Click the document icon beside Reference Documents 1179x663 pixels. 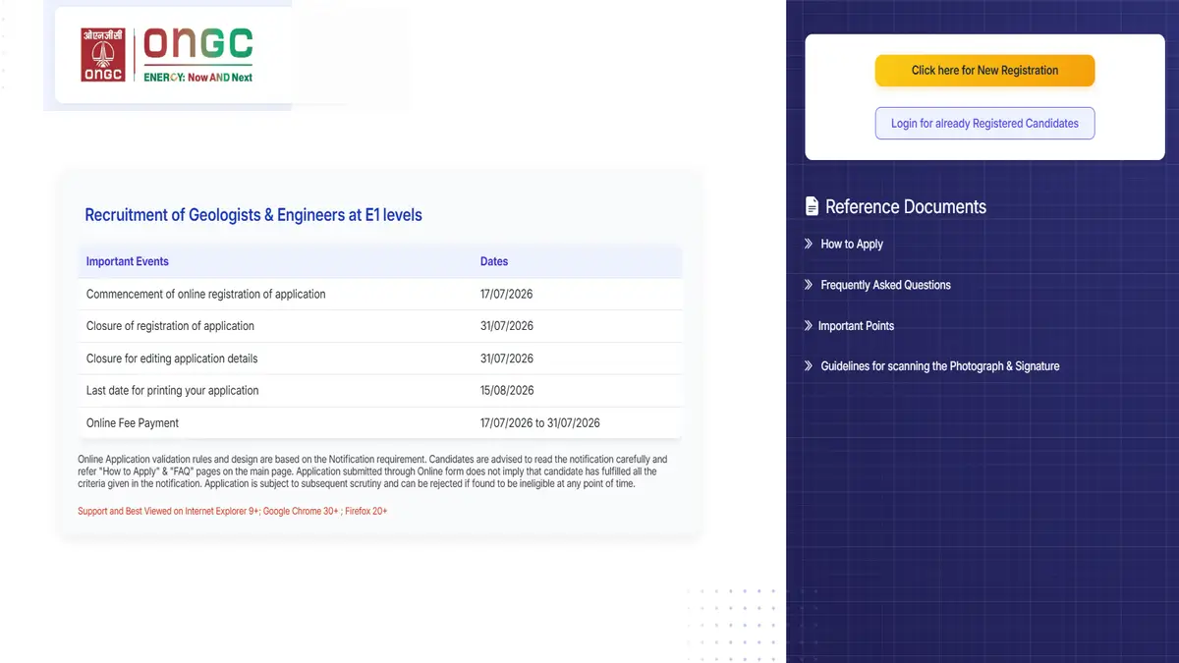(812, 206)
